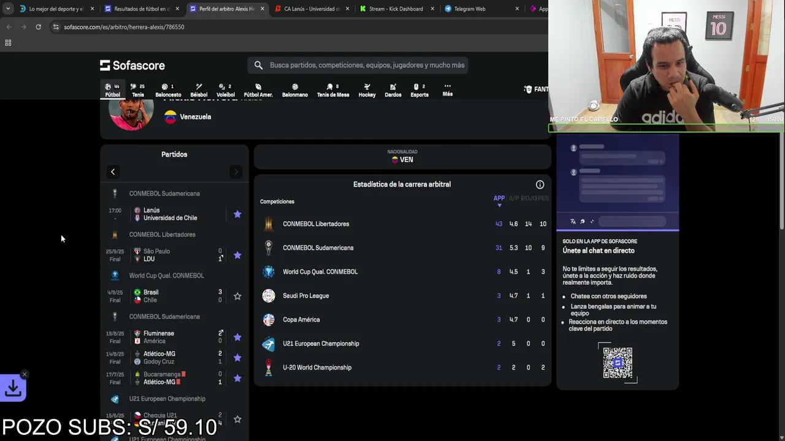Open the Voleibol sport tab
Image resolution: width=785 pixels, height=441 pixels.
226,90
